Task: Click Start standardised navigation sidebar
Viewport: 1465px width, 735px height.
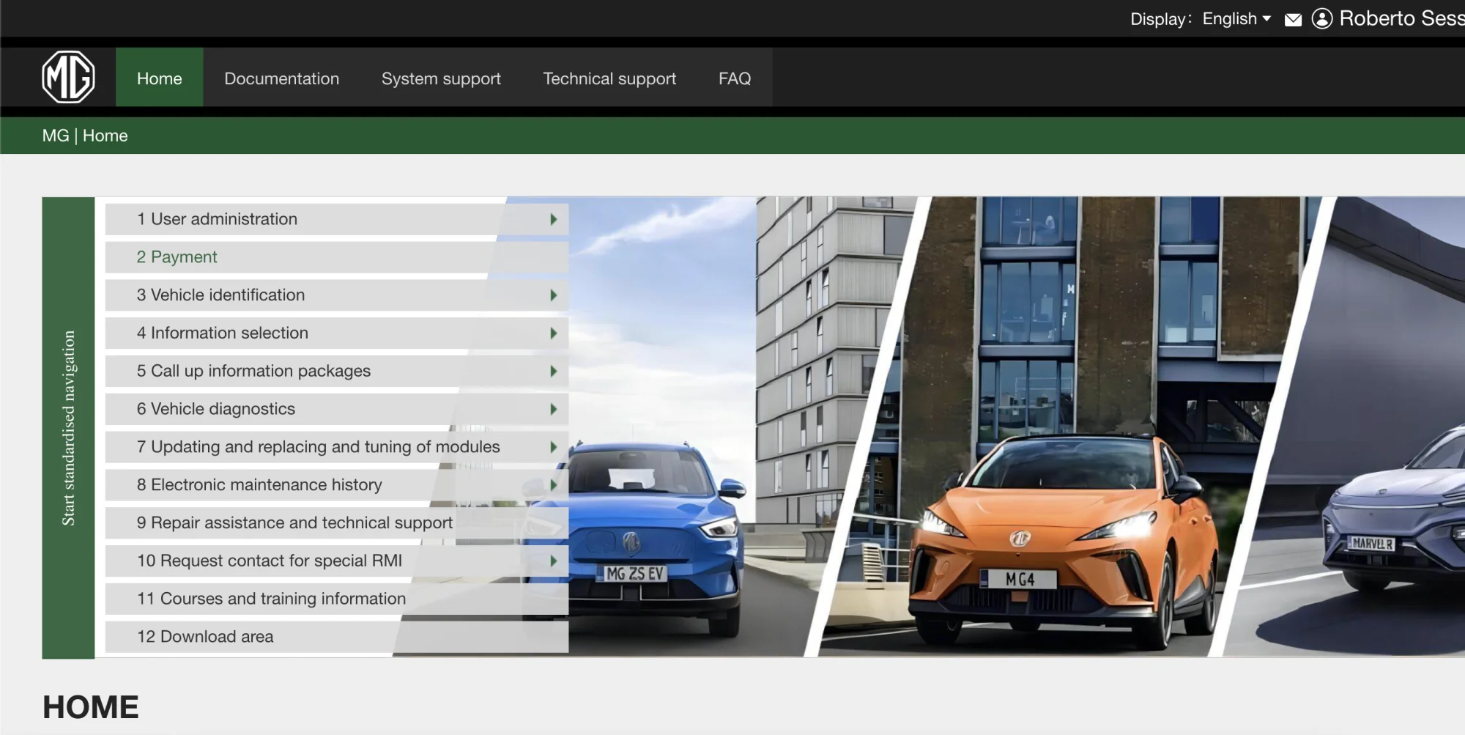Action: click(68, 428)
